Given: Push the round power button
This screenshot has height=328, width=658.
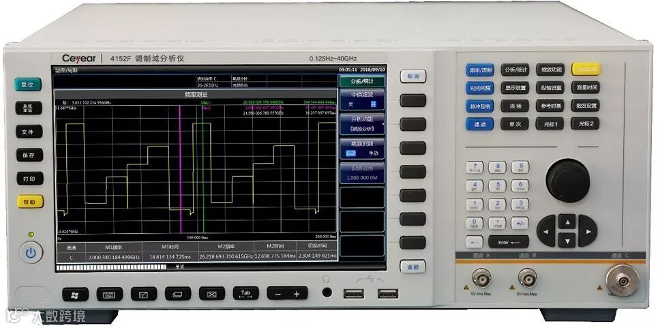Looking at the screenshot, I should [31, 253].
